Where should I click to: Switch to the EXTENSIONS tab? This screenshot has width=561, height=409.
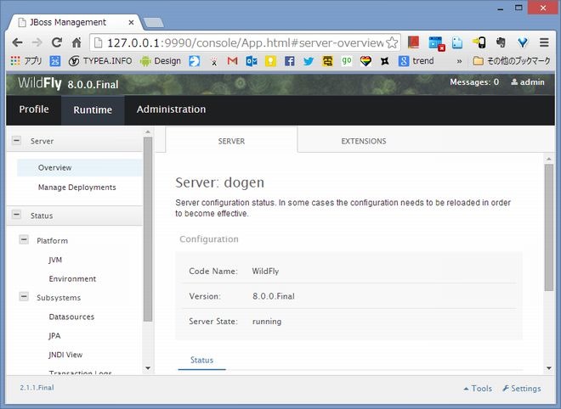[363, 141]
